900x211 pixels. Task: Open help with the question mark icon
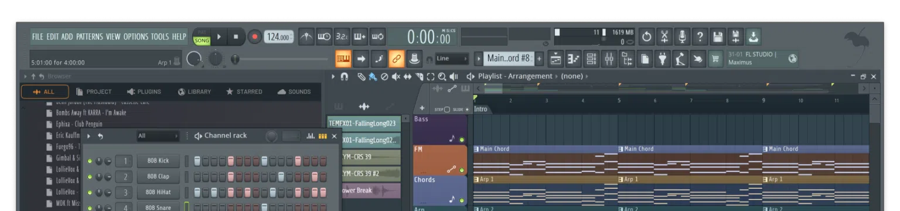click(700, 37)
